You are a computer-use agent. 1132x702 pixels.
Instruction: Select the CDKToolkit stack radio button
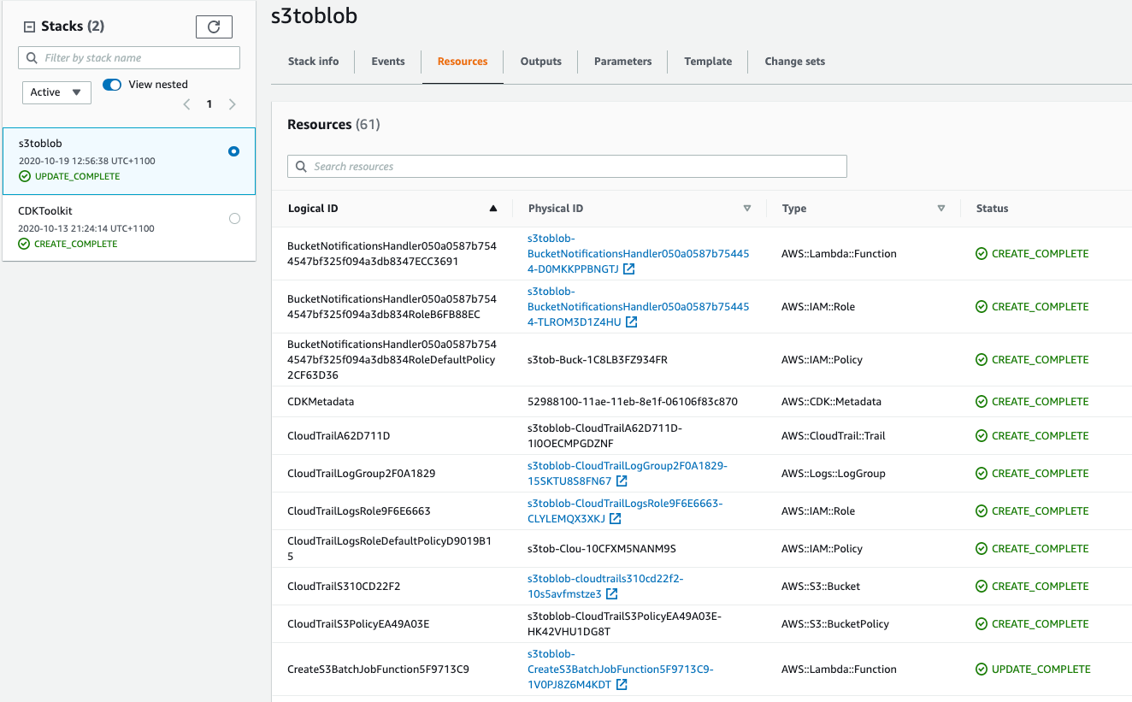(234, 219)
